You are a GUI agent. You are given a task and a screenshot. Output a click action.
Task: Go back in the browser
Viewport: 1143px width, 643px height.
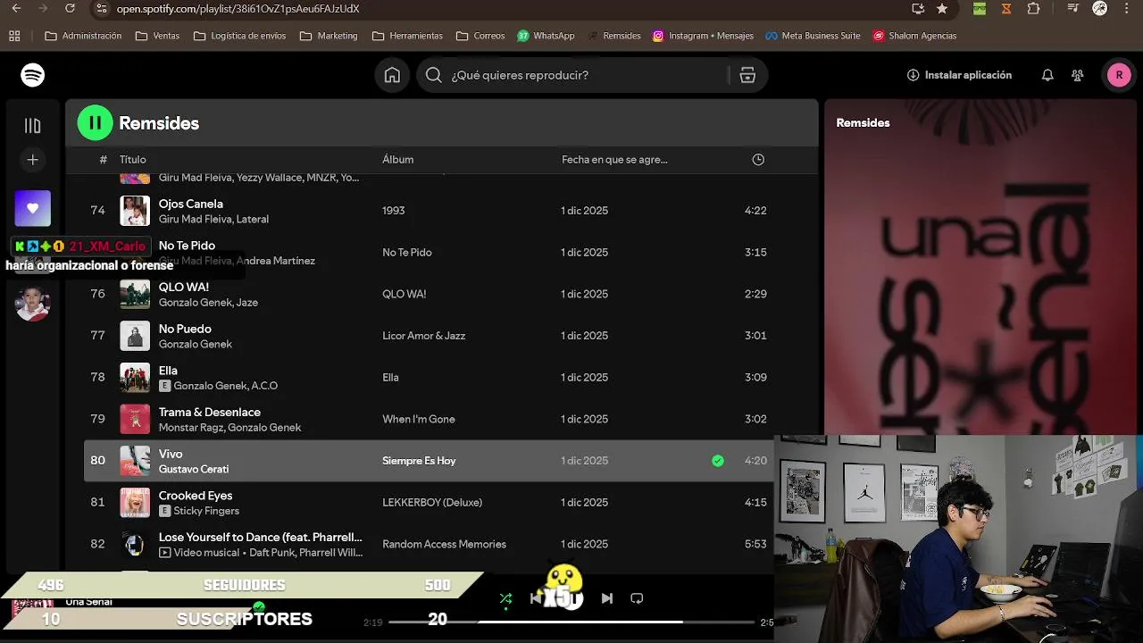click(x=16, y=8)
